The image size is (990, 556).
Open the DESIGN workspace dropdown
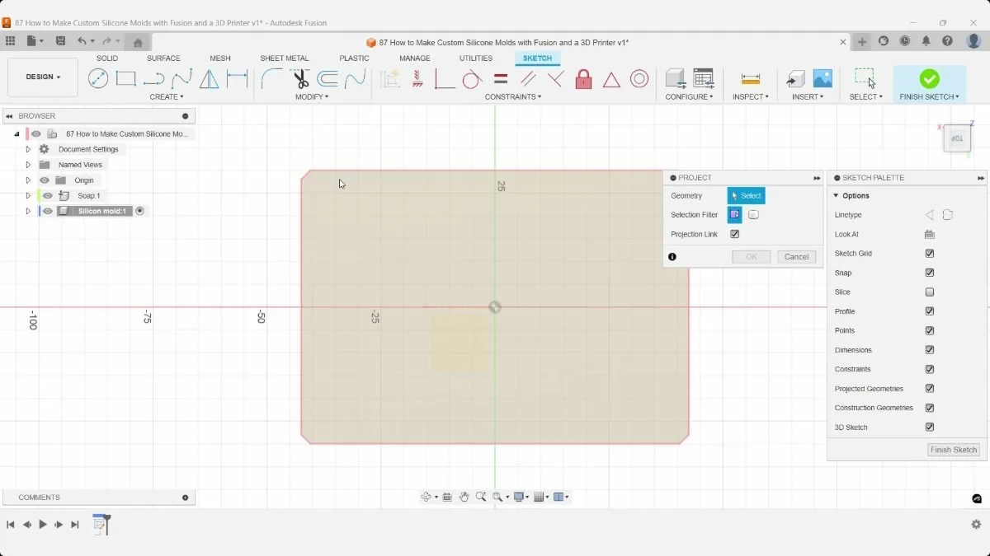(x=43, y=77)
